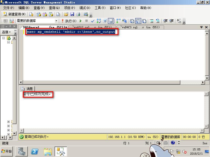Click the Parse query checkmark icon
The image size is (210, 157).
click(x=92, y=20)
